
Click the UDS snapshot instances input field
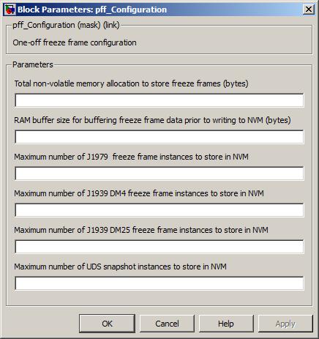tap(159, 283)
